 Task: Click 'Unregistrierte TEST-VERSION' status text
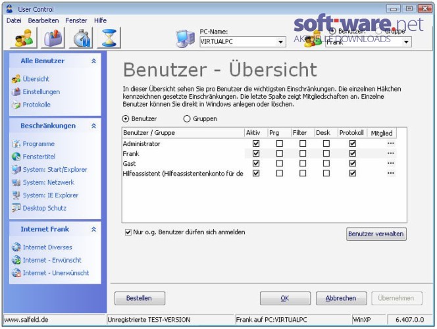(x=149, y=320)
